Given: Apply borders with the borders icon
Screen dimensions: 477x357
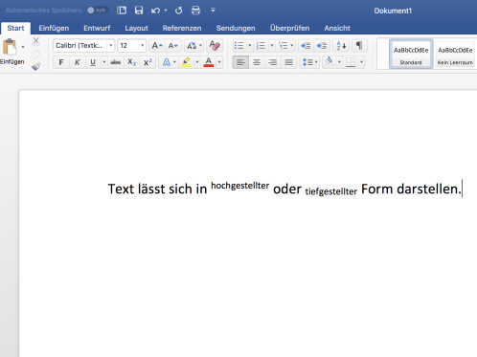Looking at the screenshot, I should pos(351,62).
